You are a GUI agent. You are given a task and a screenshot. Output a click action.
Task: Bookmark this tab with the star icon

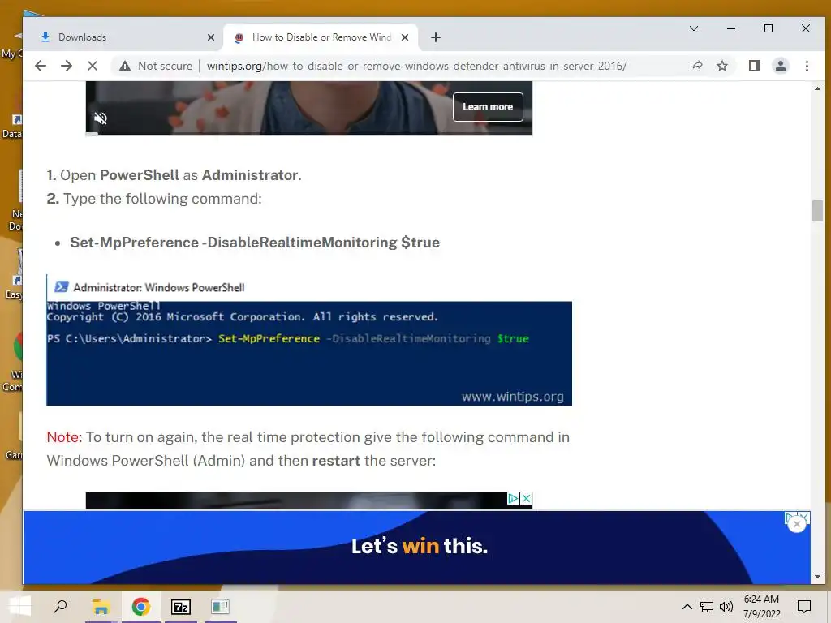click(x=721, y=66)
